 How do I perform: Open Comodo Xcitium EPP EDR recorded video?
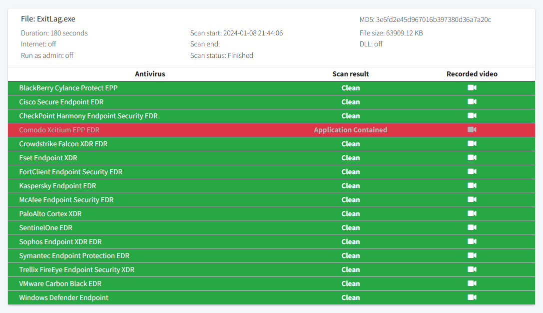point(472,129)
